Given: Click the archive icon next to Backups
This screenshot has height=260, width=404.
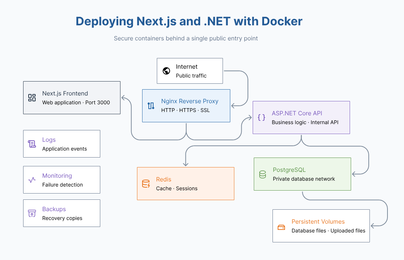Looking at the screenshot, I should pyautogui.click(x=32, y=213).
